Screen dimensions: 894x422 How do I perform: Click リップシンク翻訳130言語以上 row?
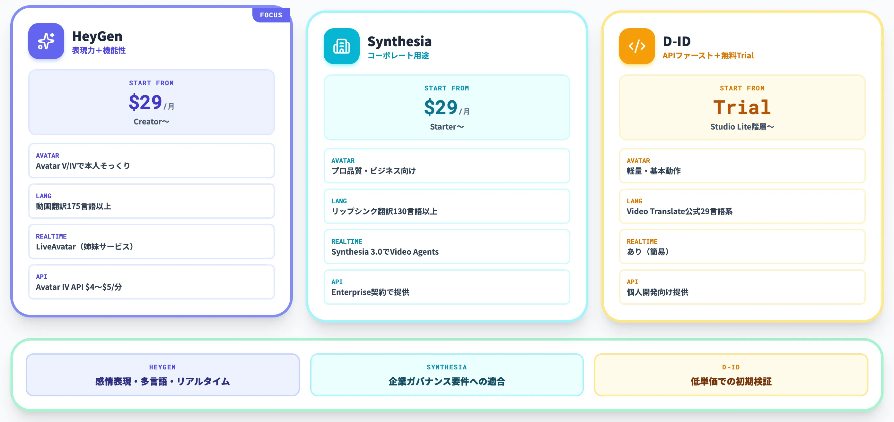[447, 207]
